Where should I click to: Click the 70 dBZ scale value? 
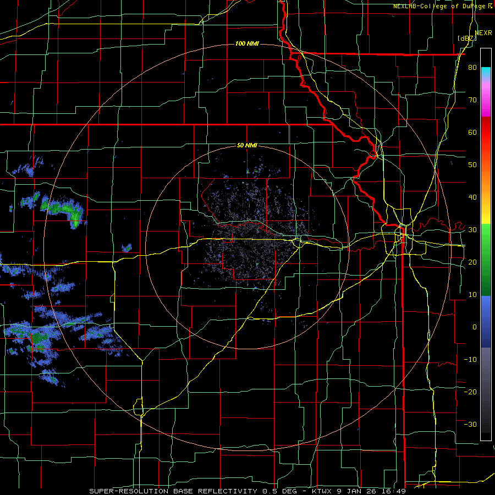[x=472, y=100]
